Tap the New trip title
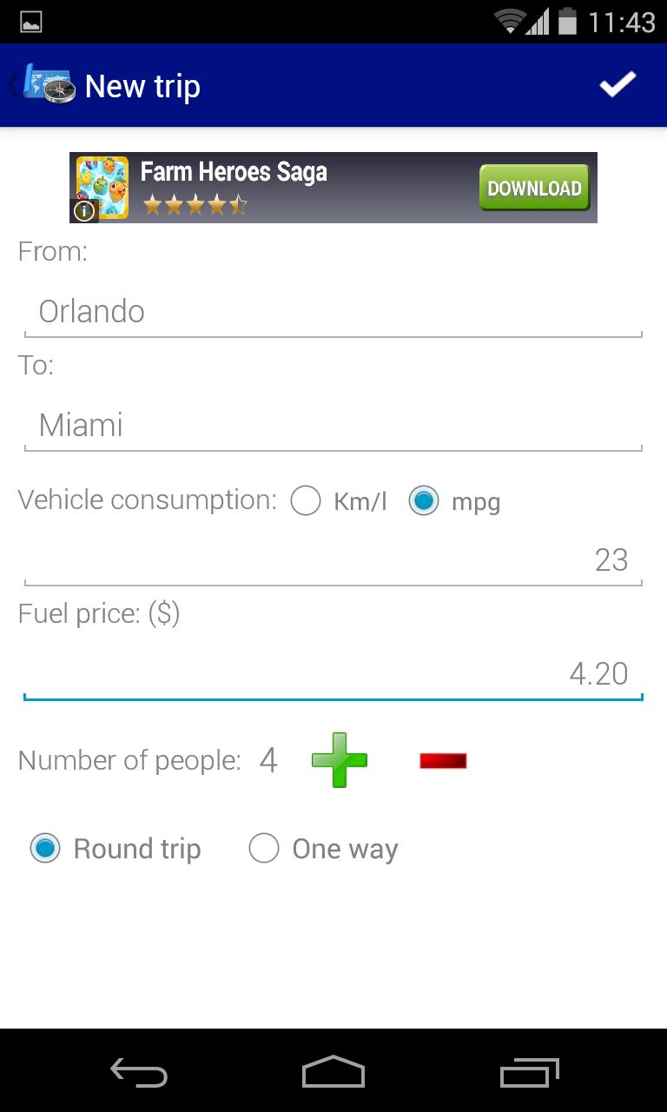The height and width of the screenshot is (1112, 667). tap(142, 87)
